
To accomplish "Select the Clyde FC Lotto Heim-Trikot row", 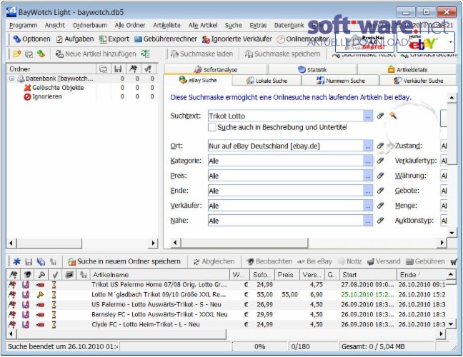I will click(226, 325).
